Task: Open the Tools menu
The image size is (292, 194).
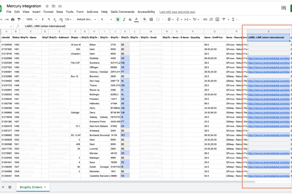Action: 70,12
